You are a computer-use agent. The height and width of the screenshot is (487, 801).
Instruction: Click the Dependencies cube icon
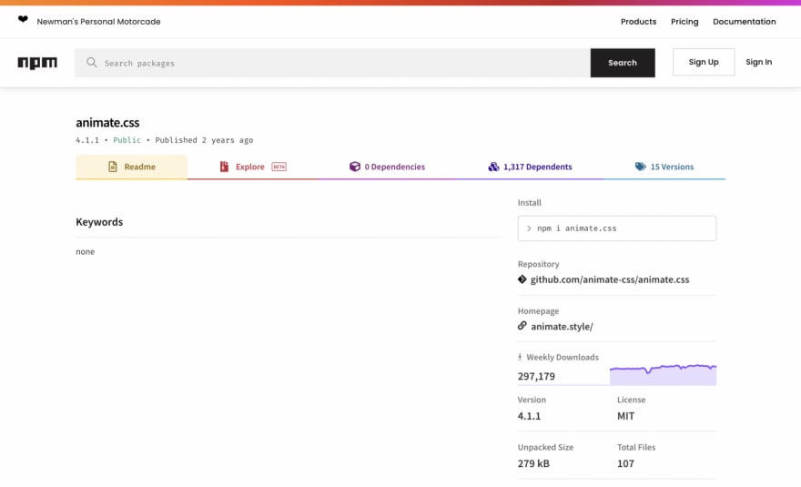tap(354, 167)
